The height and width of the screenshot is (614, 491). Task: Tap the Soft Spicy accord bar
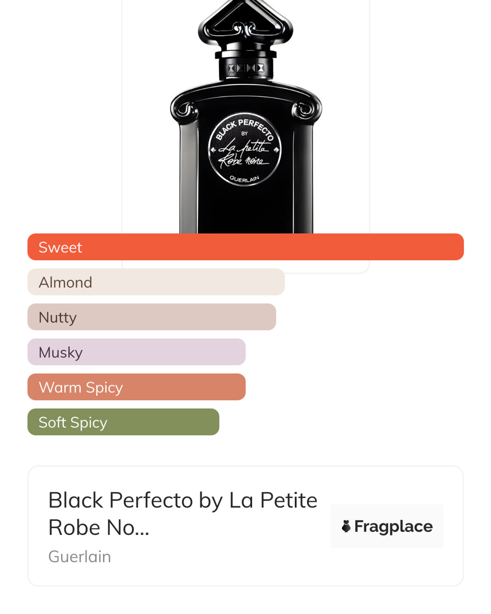point(123,422)
